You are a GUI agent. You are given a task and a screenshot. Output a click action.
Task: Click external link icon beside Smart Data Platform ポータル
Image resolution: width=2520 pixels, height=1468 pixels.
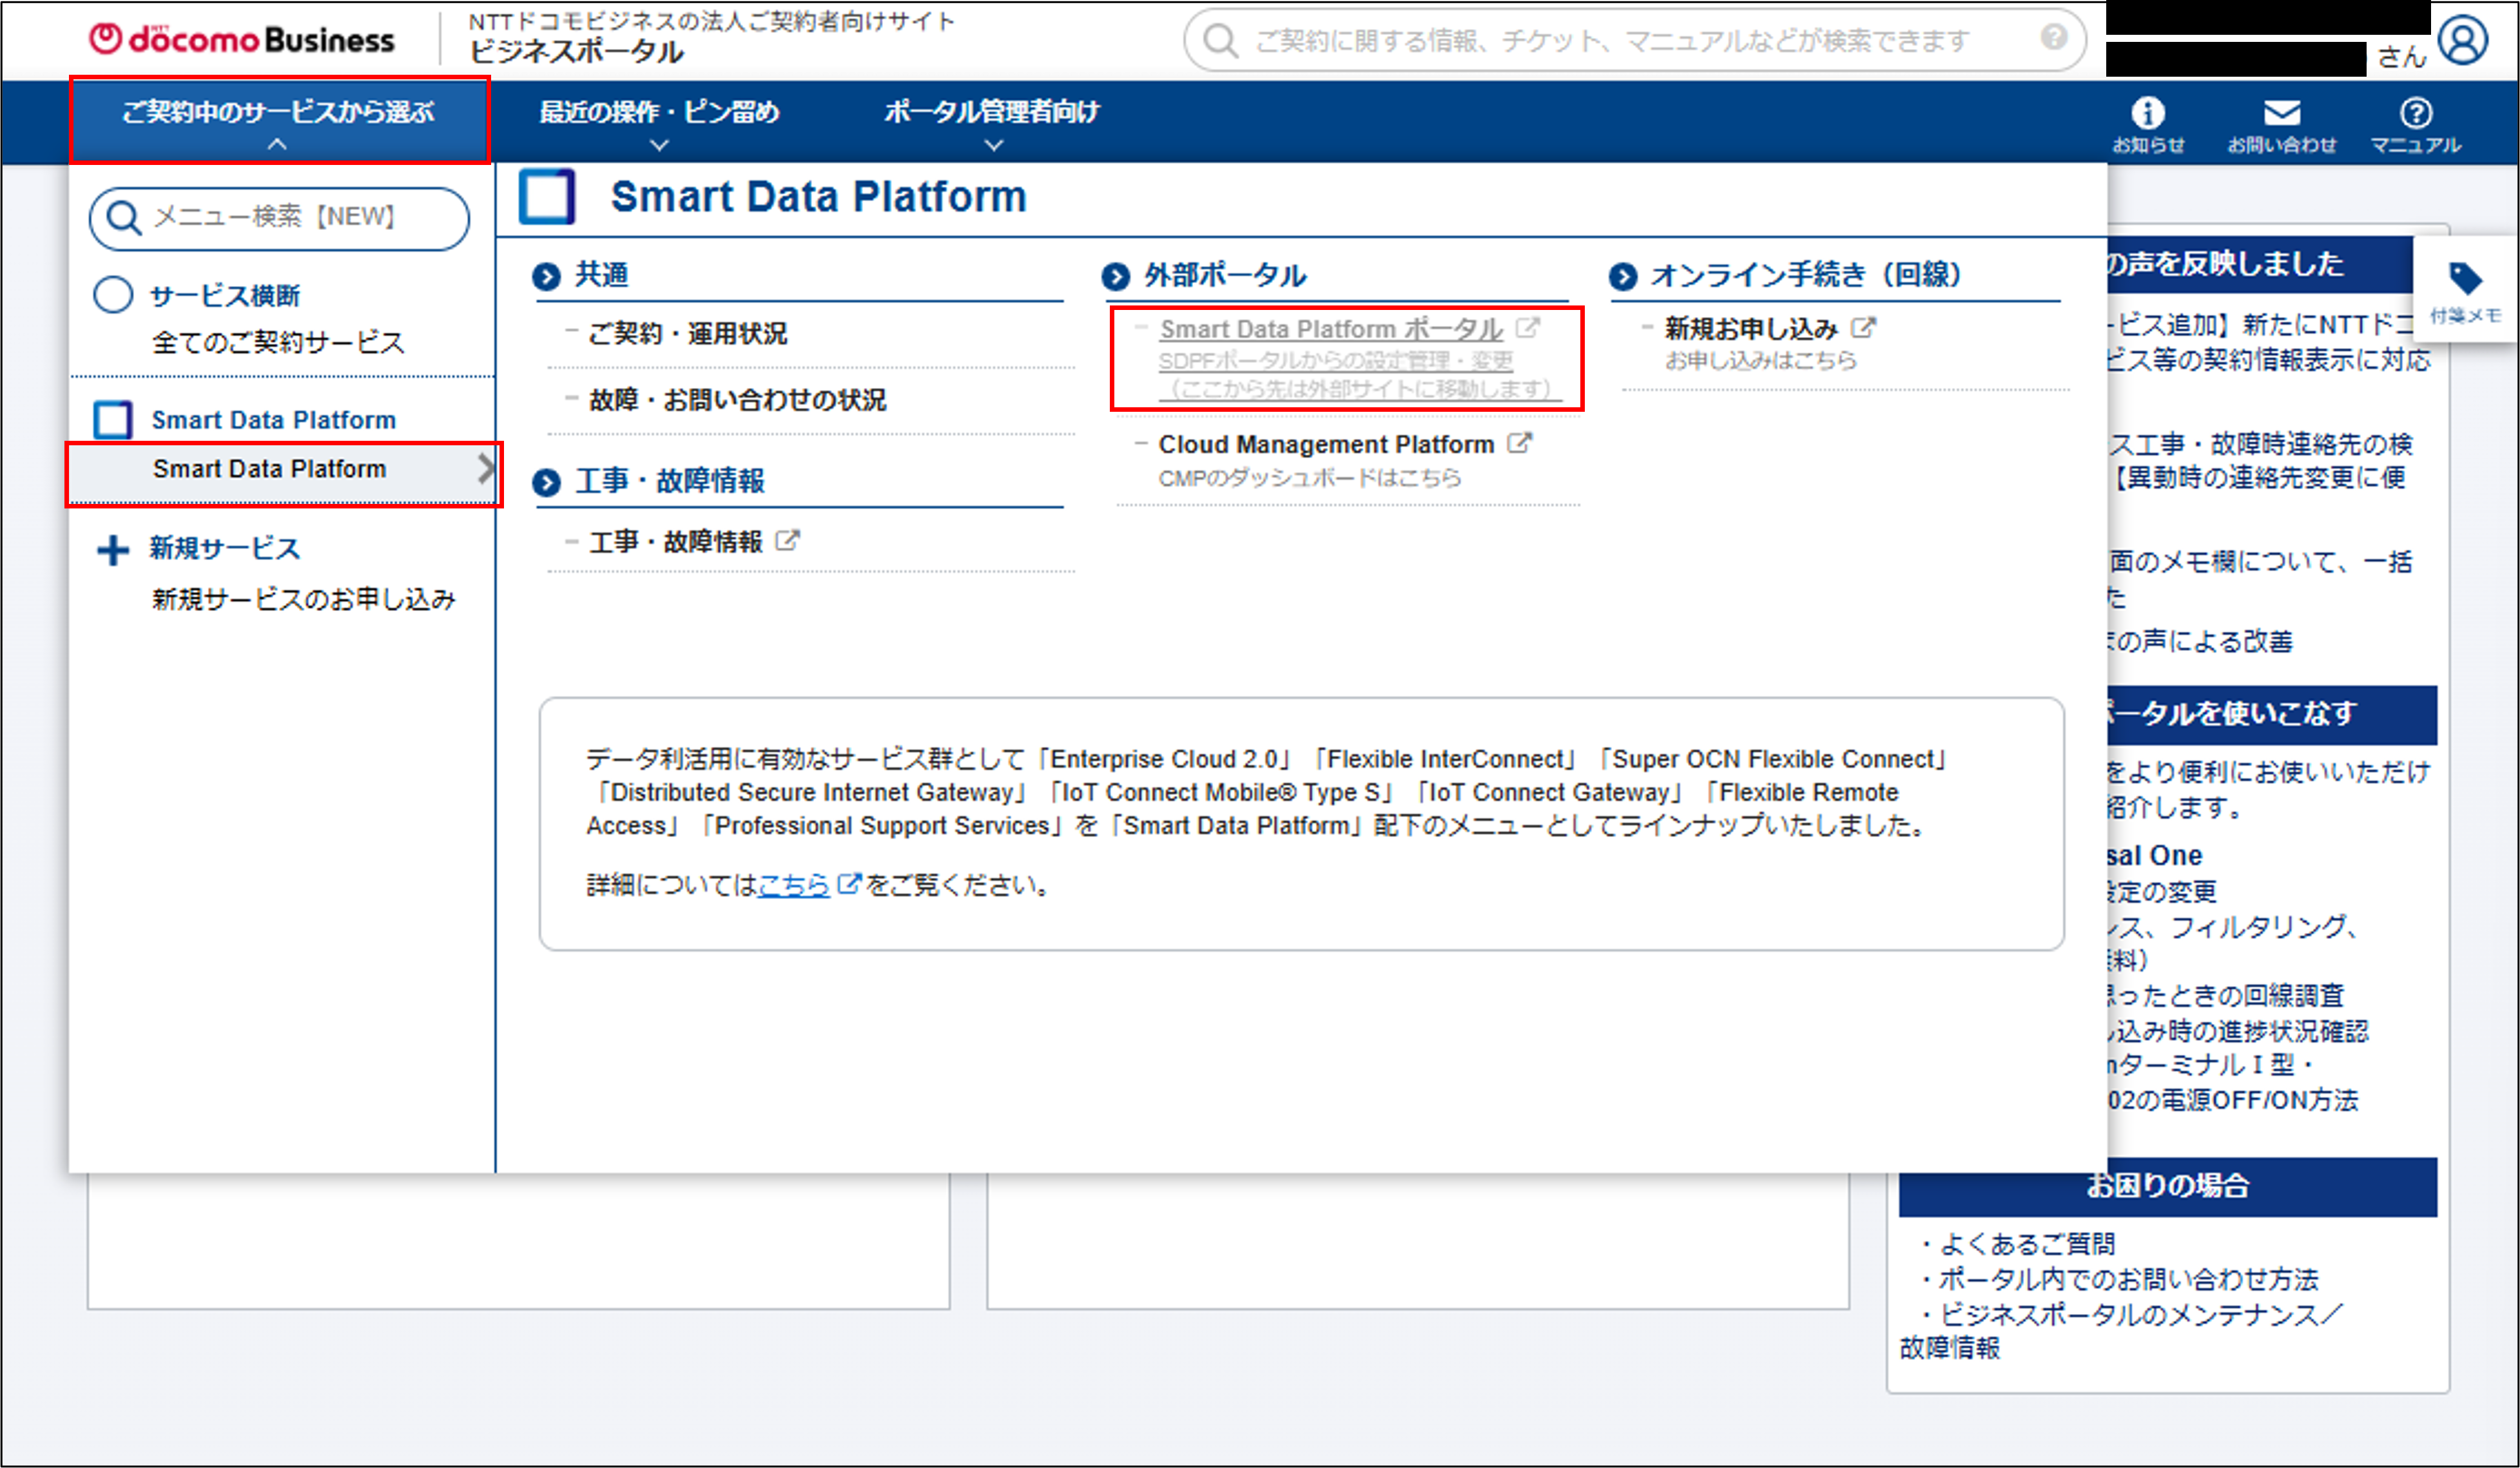point(1527,327)
